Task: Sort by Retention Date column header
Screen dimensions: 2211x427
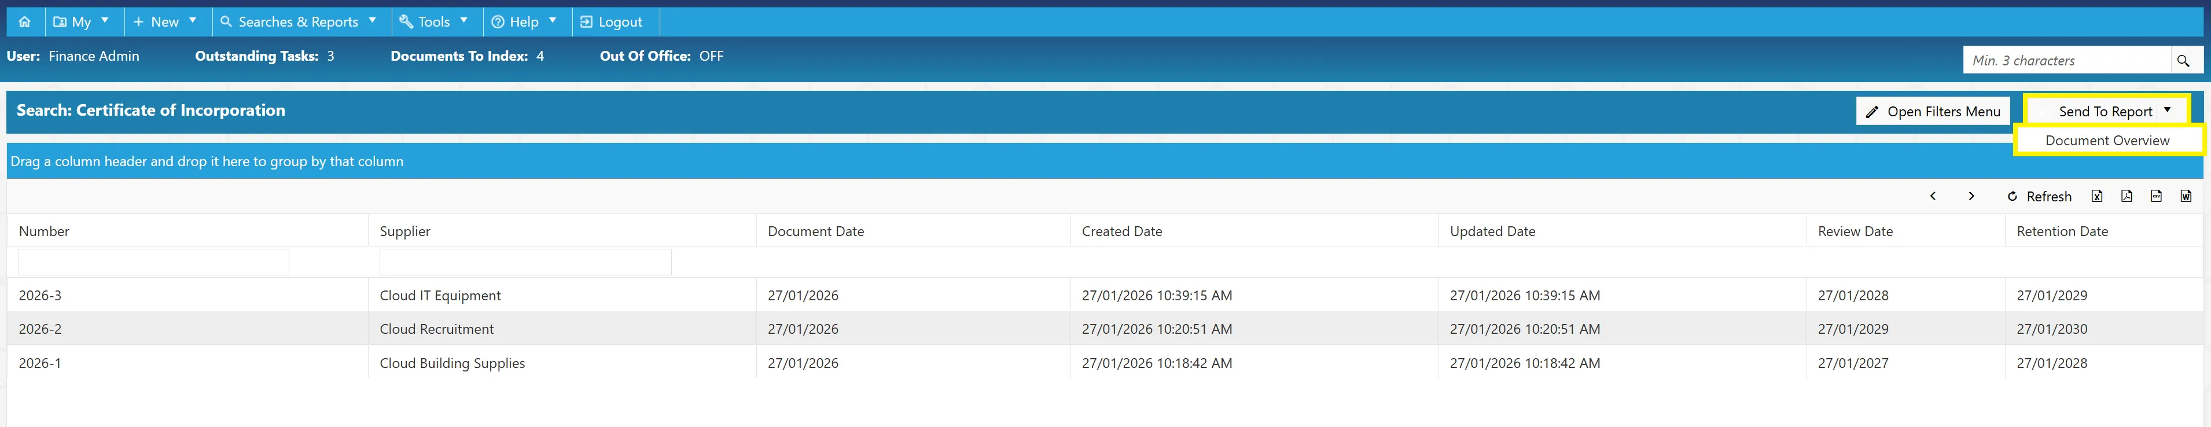Action: coord(2062,231)
